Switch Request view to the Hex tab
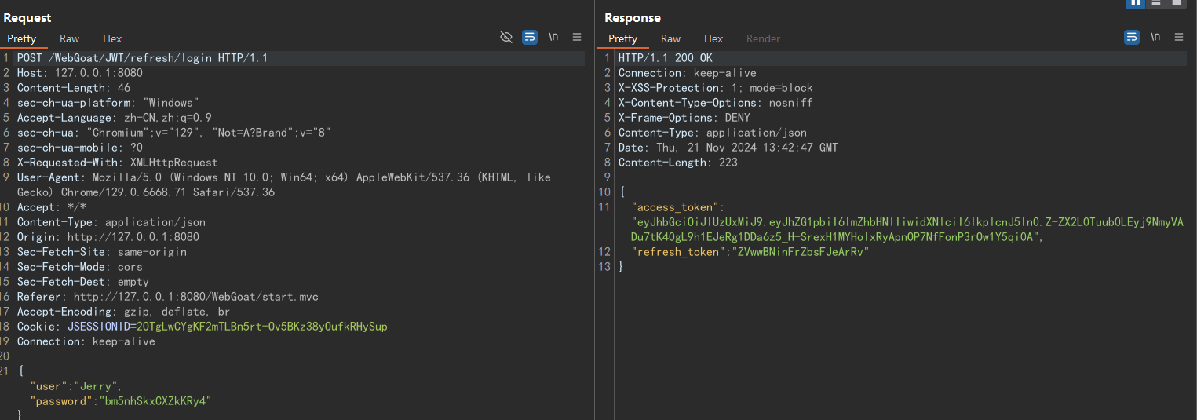 [x=112, y=38]
